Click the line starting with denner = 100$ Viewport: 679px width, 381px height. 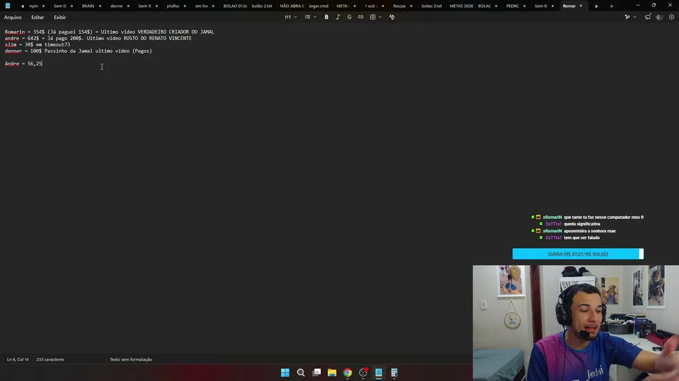78,51
